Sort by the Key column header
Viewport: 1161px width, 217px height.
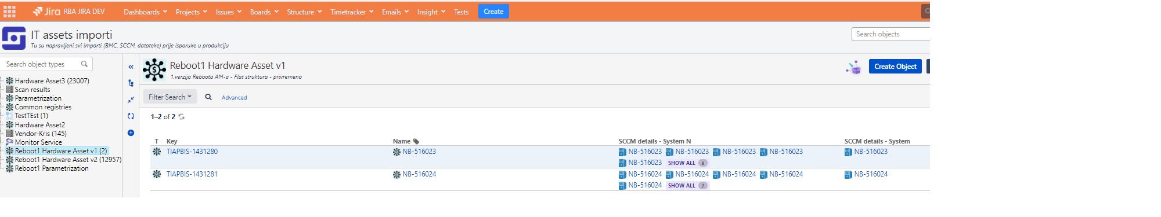tap(172, 141)
